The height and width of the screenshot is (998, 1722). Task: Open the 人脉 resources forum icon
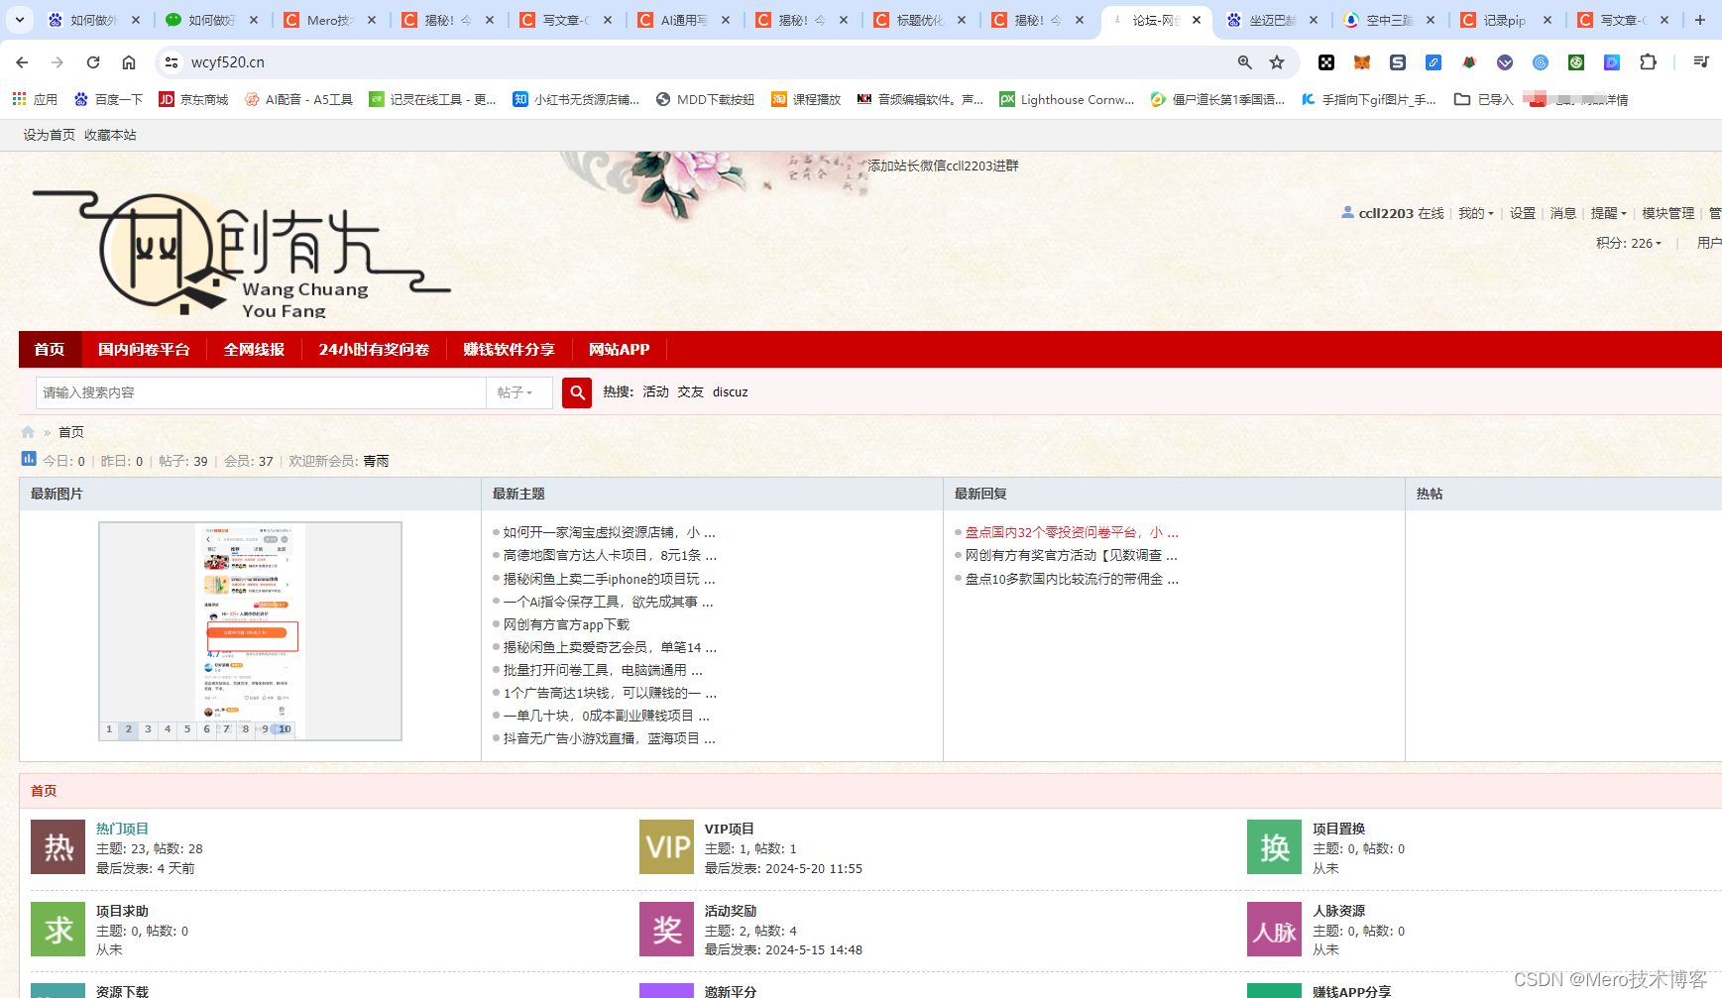(x=1274, y=930)
